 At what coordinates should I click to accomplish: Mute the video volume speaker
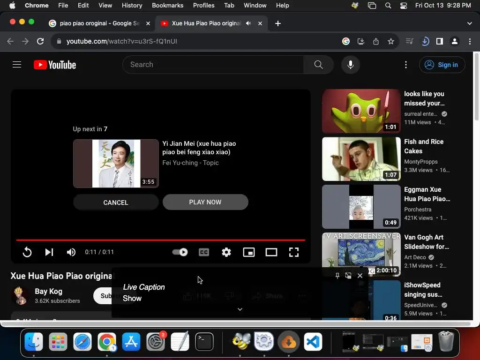coord(71,252)
